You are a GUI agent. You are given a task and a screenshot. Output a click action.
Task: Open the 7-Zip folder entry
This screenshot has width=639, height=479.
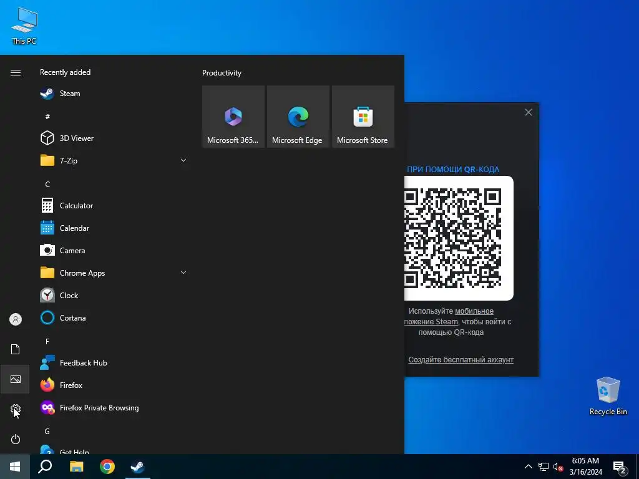pos(114,160)
